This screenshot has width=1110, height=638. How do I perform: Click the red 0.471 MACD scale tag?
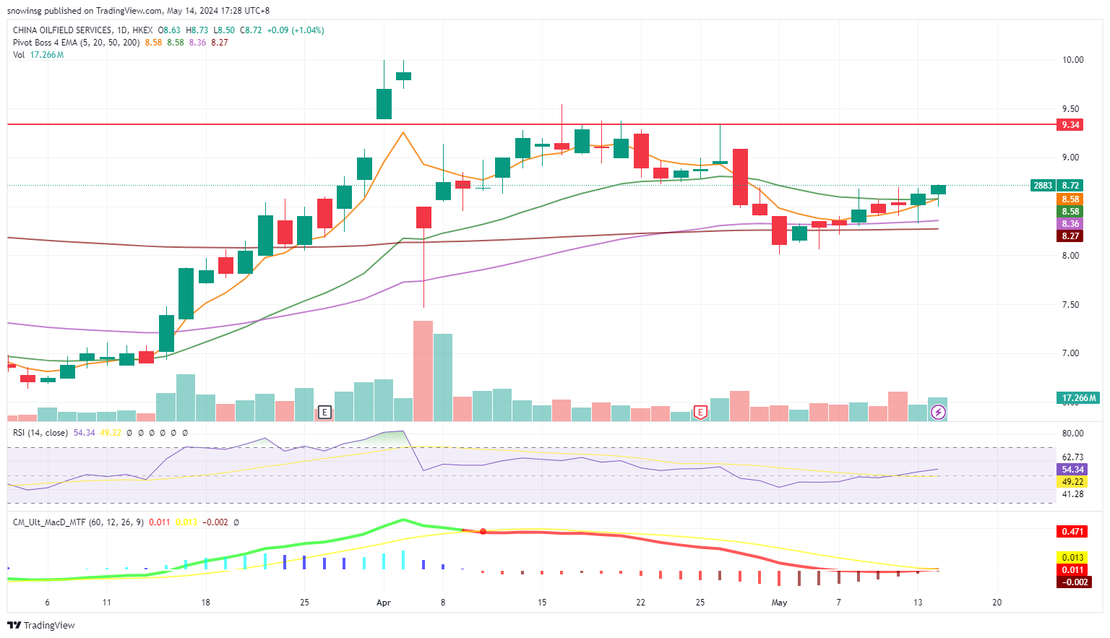click(x=1072, y=532)
